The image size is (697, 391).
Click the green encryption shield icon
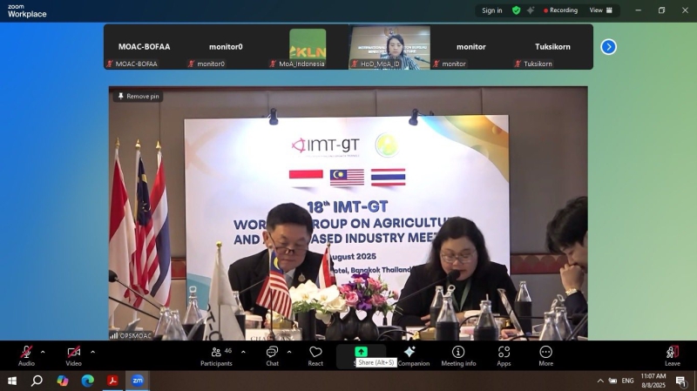(x=516, y=10)
